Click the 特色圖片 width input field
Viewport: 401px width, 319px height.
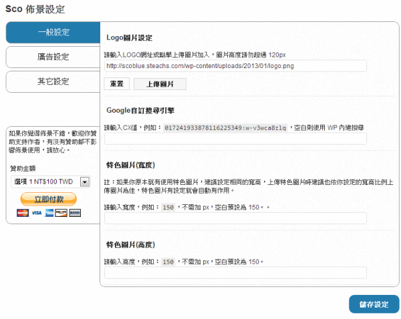click(235, 218)
